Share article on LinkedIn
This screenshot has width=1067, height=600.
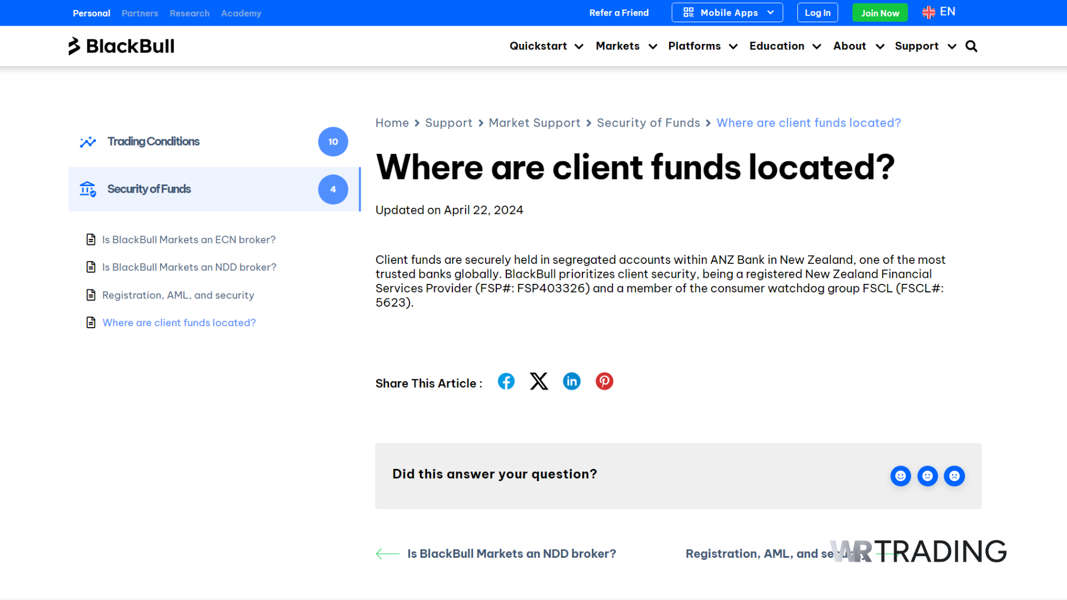(571, 382)
